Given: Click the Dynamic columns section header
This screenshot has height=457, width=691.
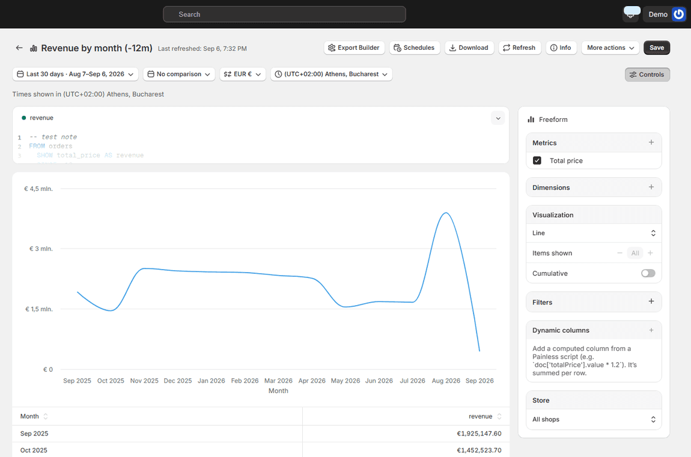Looking at the screenshot, I should [x=594, y=330].
